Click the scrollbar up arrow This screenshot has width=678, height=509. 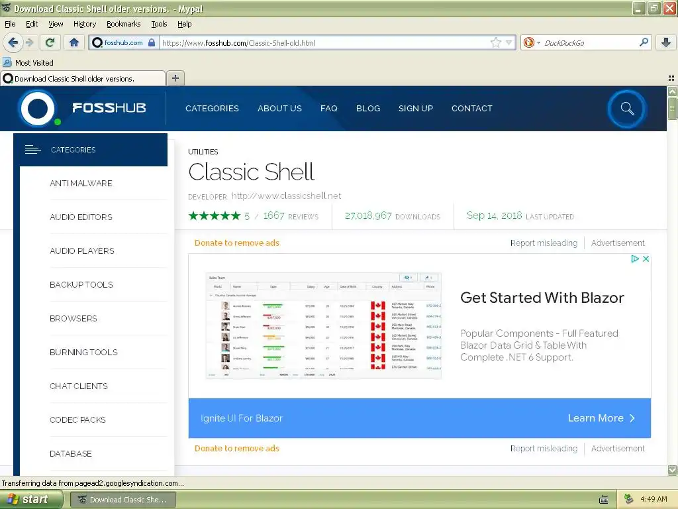672,91
